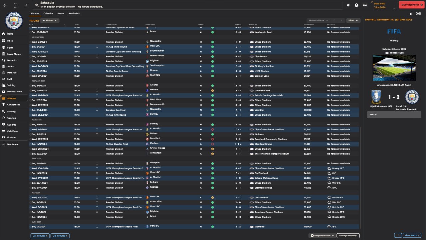
Task: Open Finances from the sidebar
Action: (11, 137)
